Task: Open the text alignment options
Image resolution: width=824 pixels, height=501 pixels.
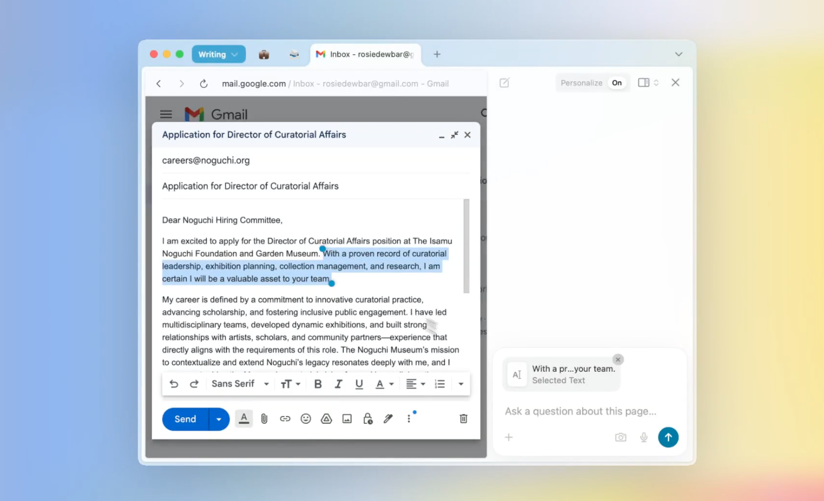Action: click(x=416, y=384)
